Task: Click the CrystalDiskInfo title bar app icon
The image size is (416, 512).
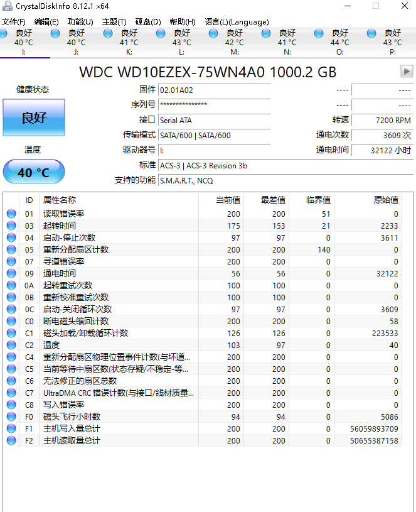Action: click(x=7, y=6)
